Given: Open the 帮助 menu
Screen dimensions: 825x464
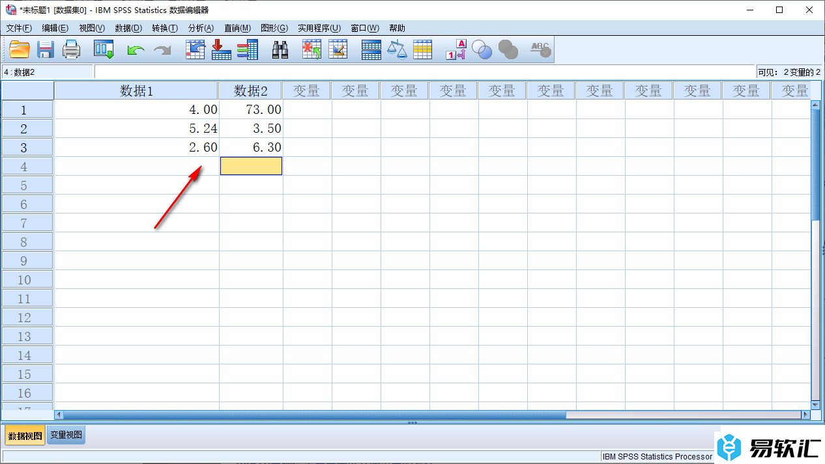Looking at the screenshot, I should point(397,28).
